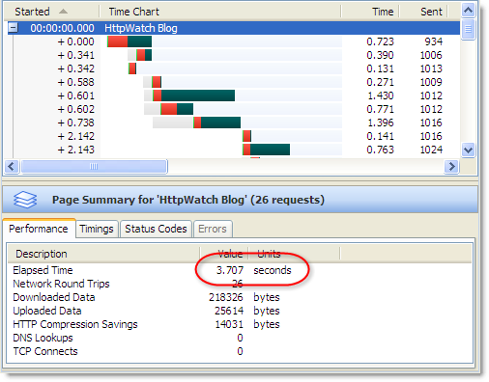Select the Network Round Trips row

(239, 284)
